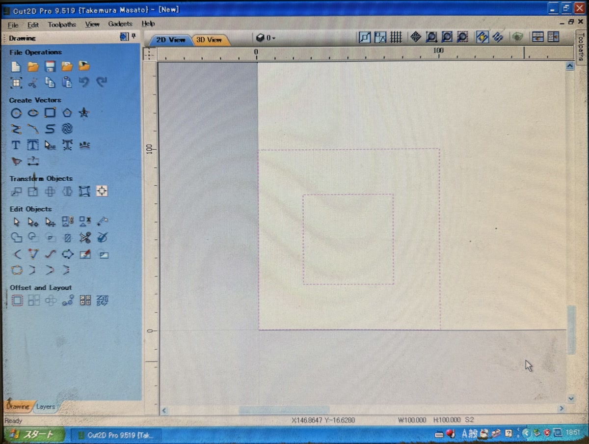The width and height of the screenshot is (589, 444).
Task: Choose the Text on Curve tool
Action: (84, 145)
